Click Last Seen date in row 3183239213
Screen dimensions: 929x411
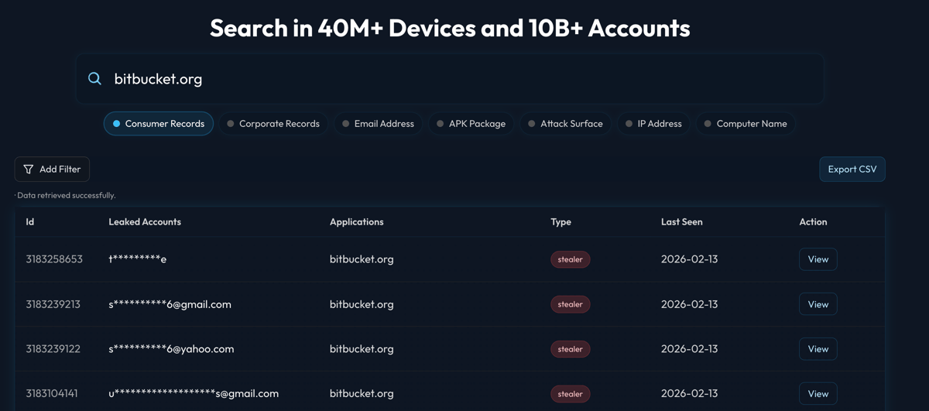coord(690,304)
